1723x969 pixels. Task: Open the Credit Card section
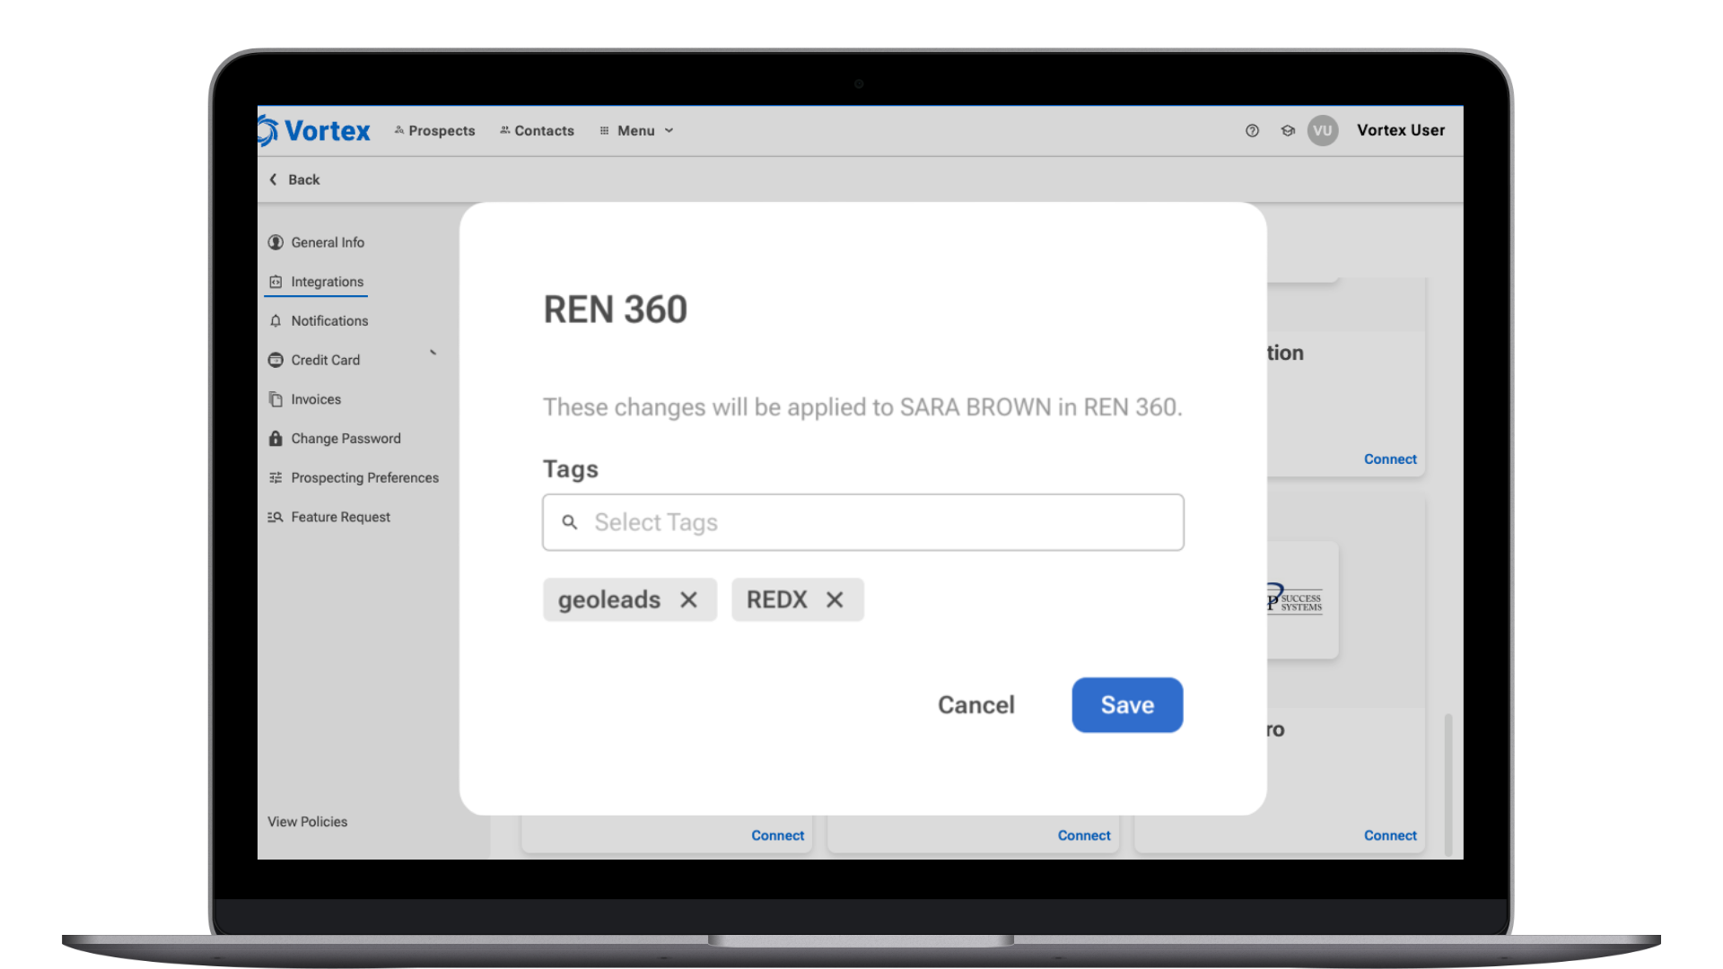point(314,360)
